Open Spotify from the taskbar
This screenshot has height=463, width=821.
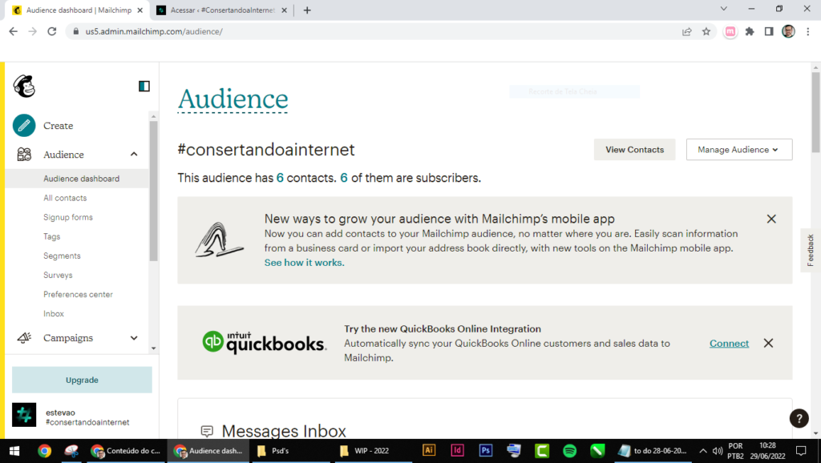pos(570,450)
